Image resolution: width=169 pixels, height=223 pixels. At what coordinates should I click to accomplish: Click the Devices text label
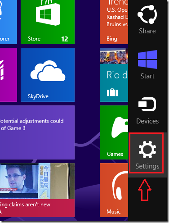point(147,121)
